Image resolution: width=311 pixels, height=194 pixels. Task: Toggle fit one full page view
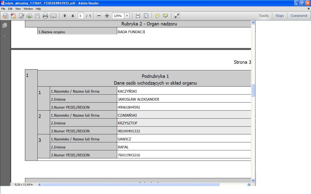[x=146, y=16]
